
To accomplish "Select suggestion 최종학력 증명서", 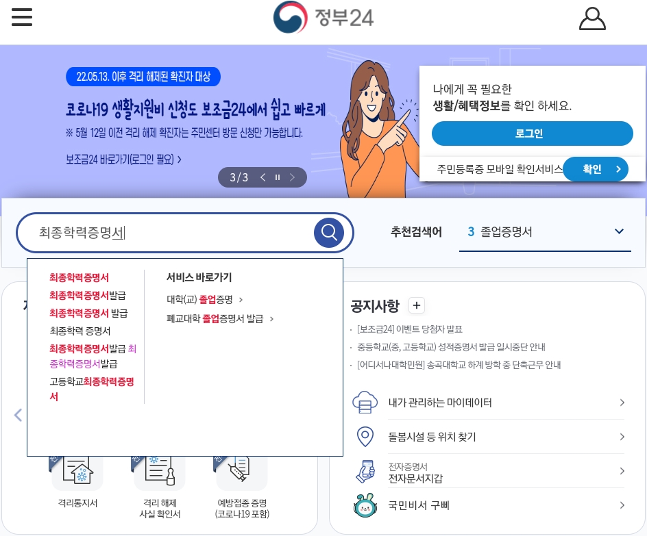I will coord(80,331).
